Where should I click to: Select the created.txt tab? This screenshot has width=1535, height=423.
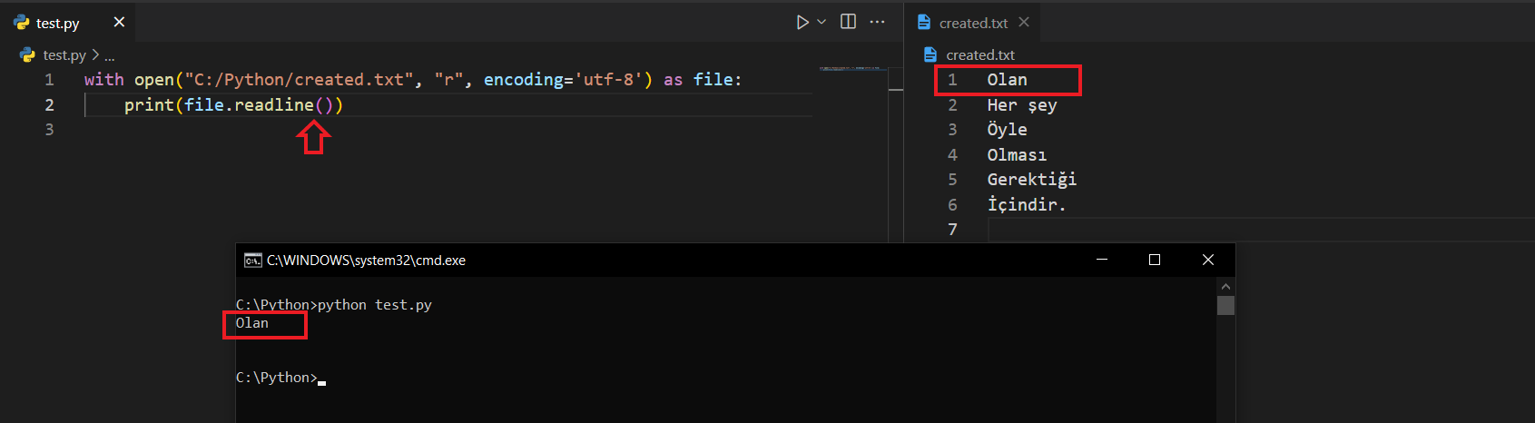(x=972, y=23)
